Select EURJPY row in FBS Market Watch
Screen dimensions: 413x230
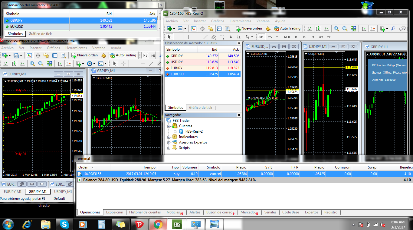pos(202,68)
